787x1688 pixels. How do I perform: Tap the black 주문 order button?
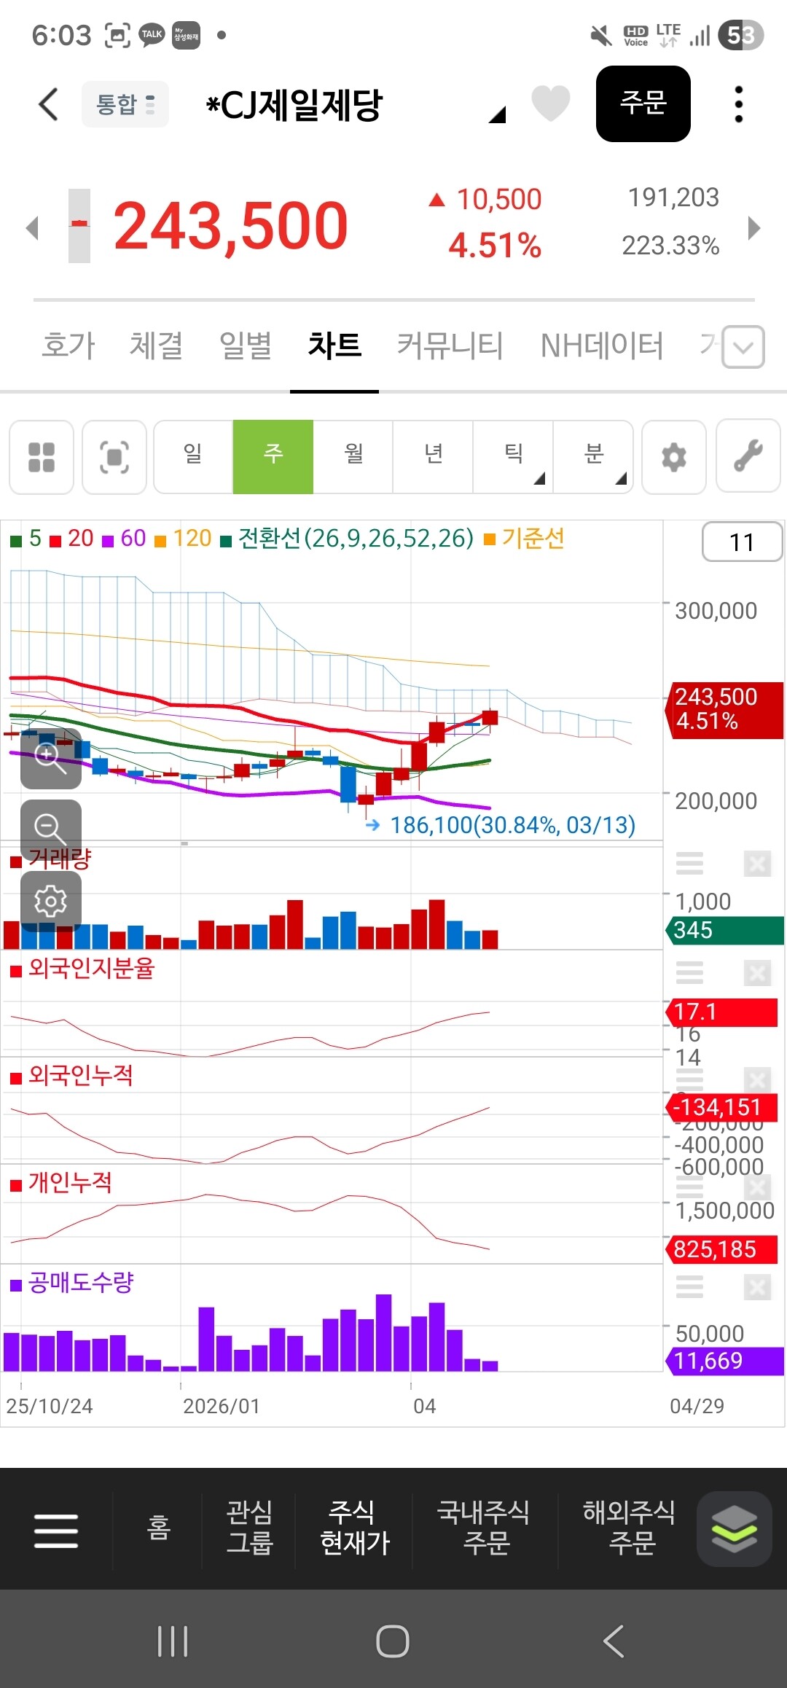click(643, 103)
